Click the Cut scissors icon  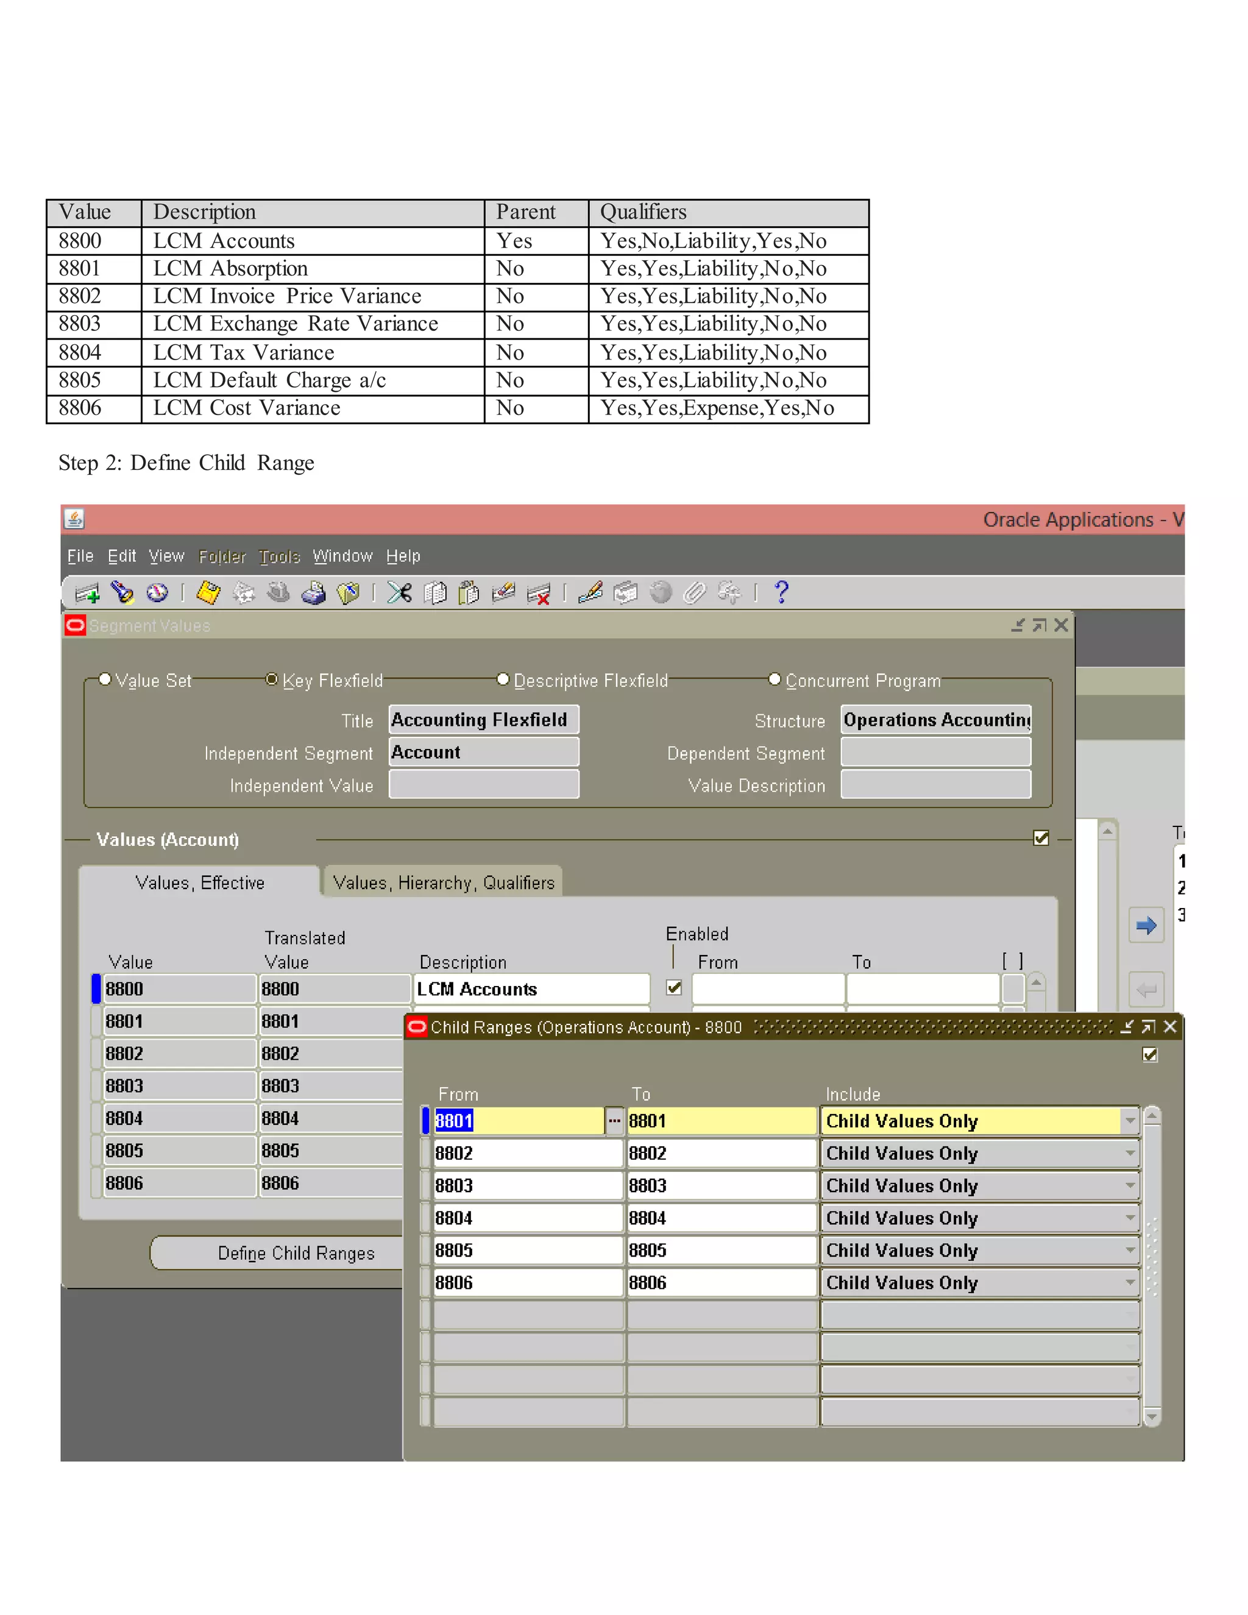coord(399,593)
